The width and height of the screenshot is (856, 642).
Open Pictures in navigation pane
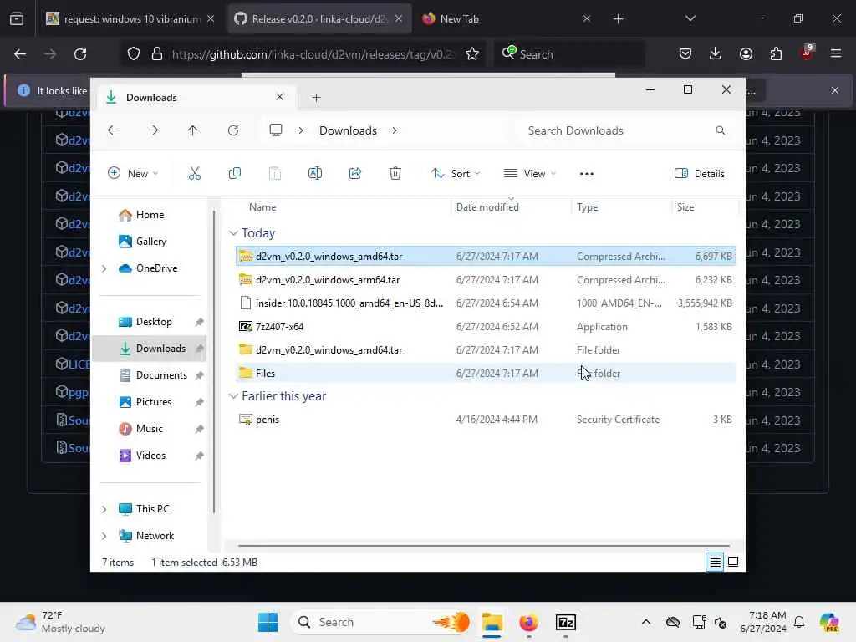coord(153,402)
